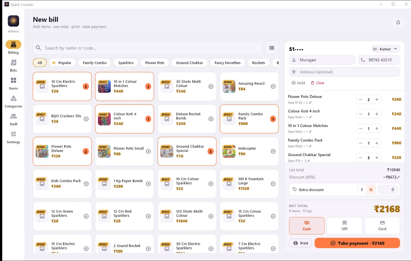The width and height of the screenshot is (411, 261).
Task: Open the Billing section in sidebar
Action: 13,47
